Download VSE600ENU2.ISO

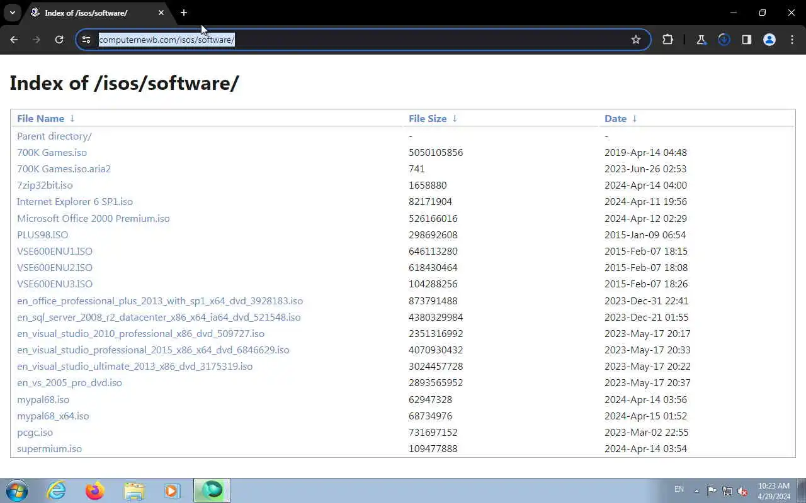pyautogui.click(x=55, y=267)
